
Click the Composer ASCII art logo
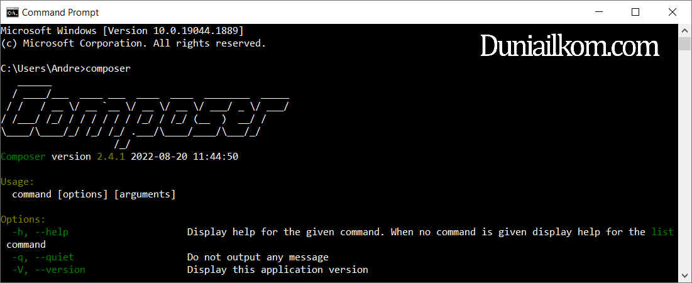pos(145,114)
